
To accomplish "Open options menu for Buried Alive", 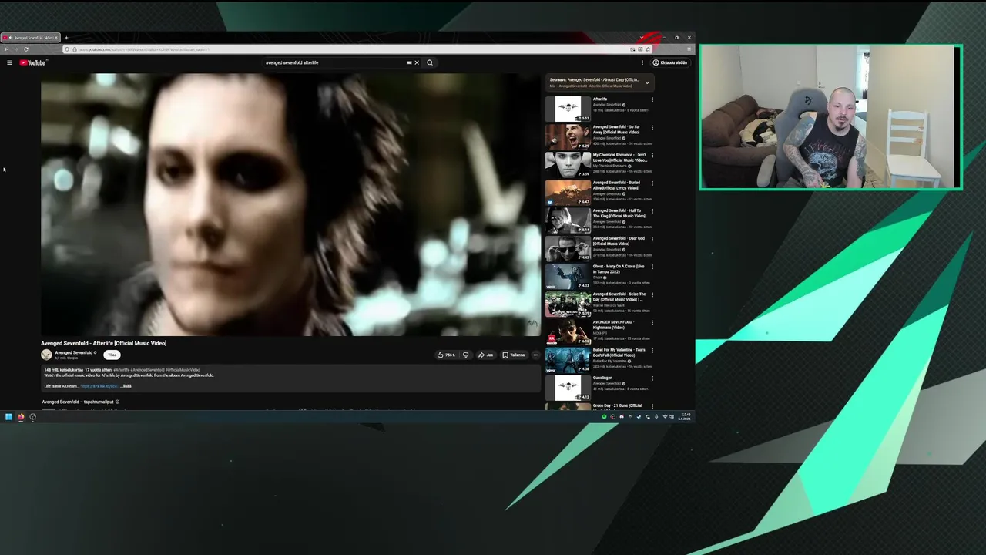I will [652, 183].
